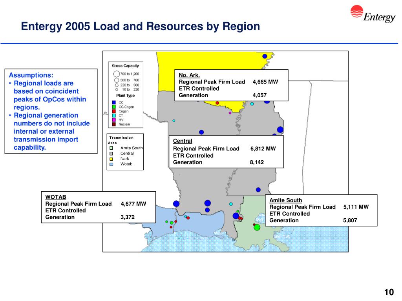Viewport: 402px width, 301px height.
Task: Click the 4,665 MW load value
Action: point(265,82)
